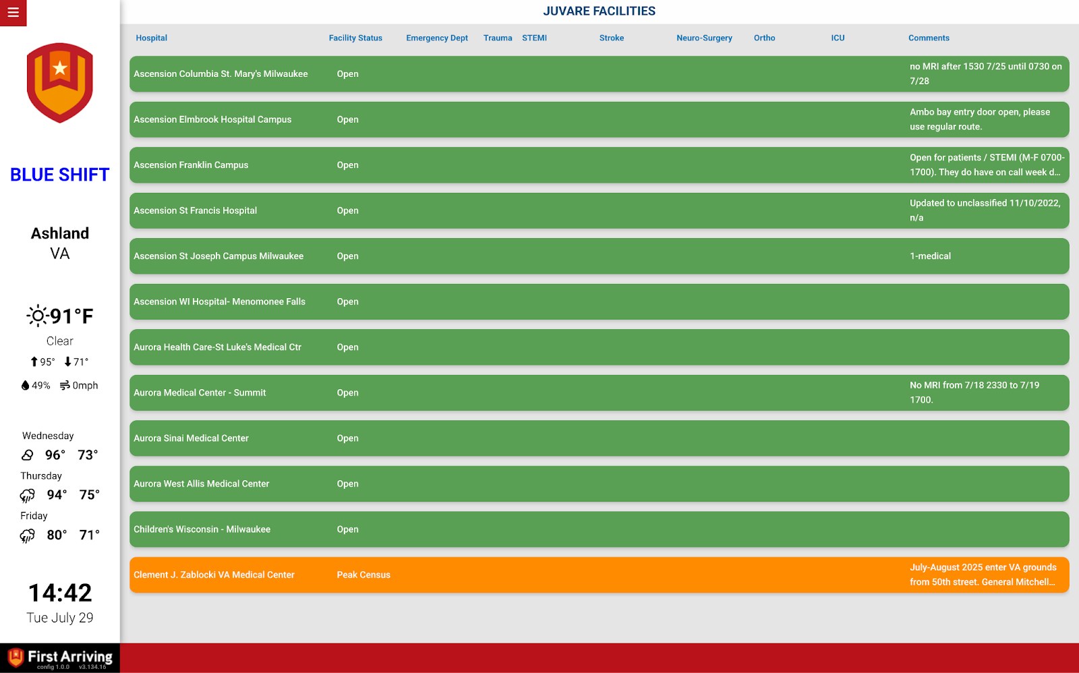Click the JUVARE FACILITIES title
The height and width of the screenshot is (673, 1079).
click(x=600, y=11)
